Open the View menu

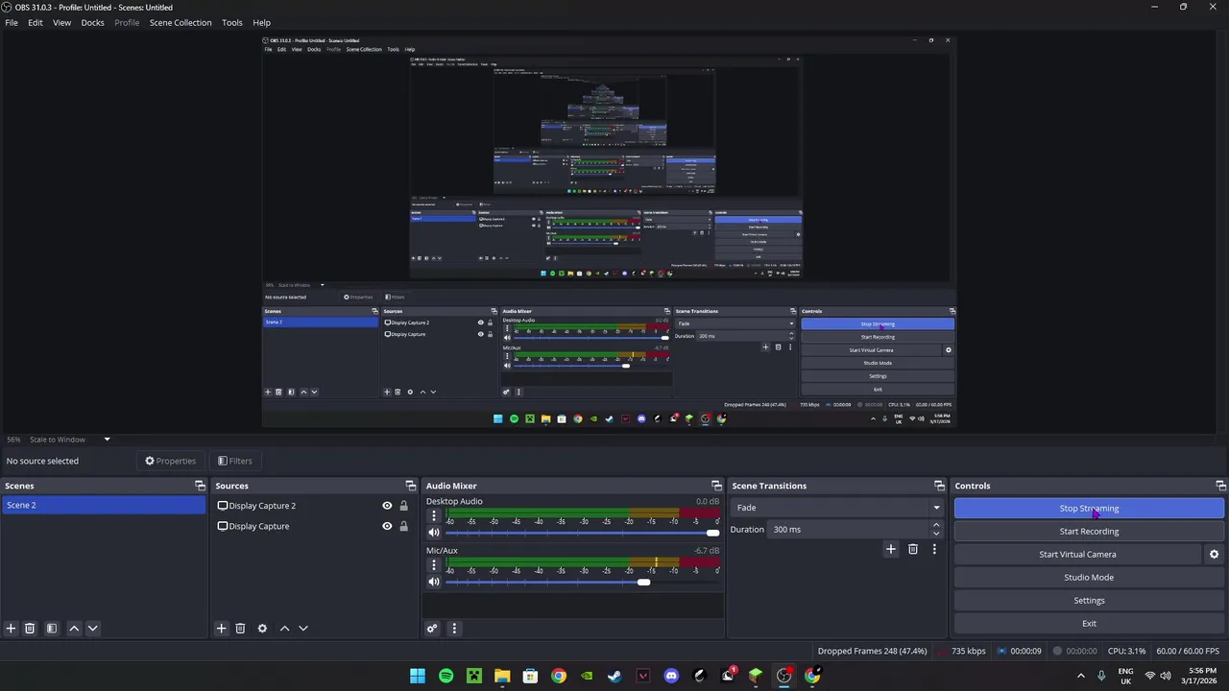tap(61, 22)
